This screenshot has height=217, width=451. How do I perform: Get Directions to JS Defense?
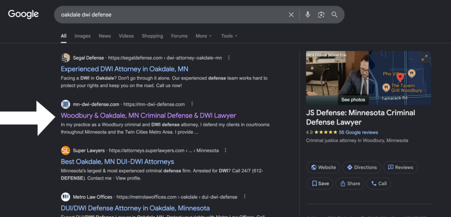click(x=362, y=167)
